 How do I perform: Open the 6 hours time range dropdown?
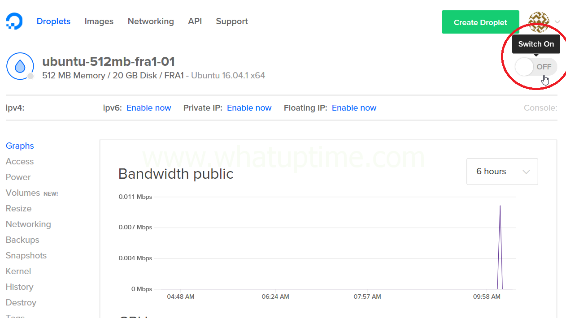pyautogui.click(x=502, y=172)
